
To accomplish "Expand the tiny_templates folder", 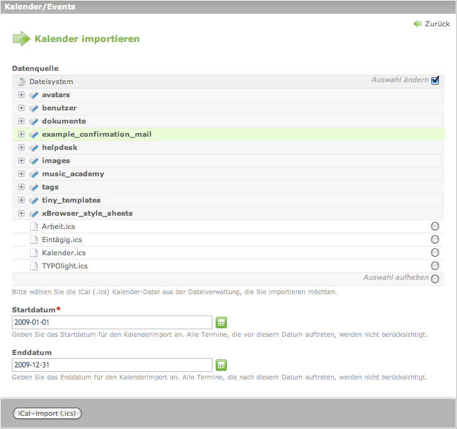I will (21, 200).
